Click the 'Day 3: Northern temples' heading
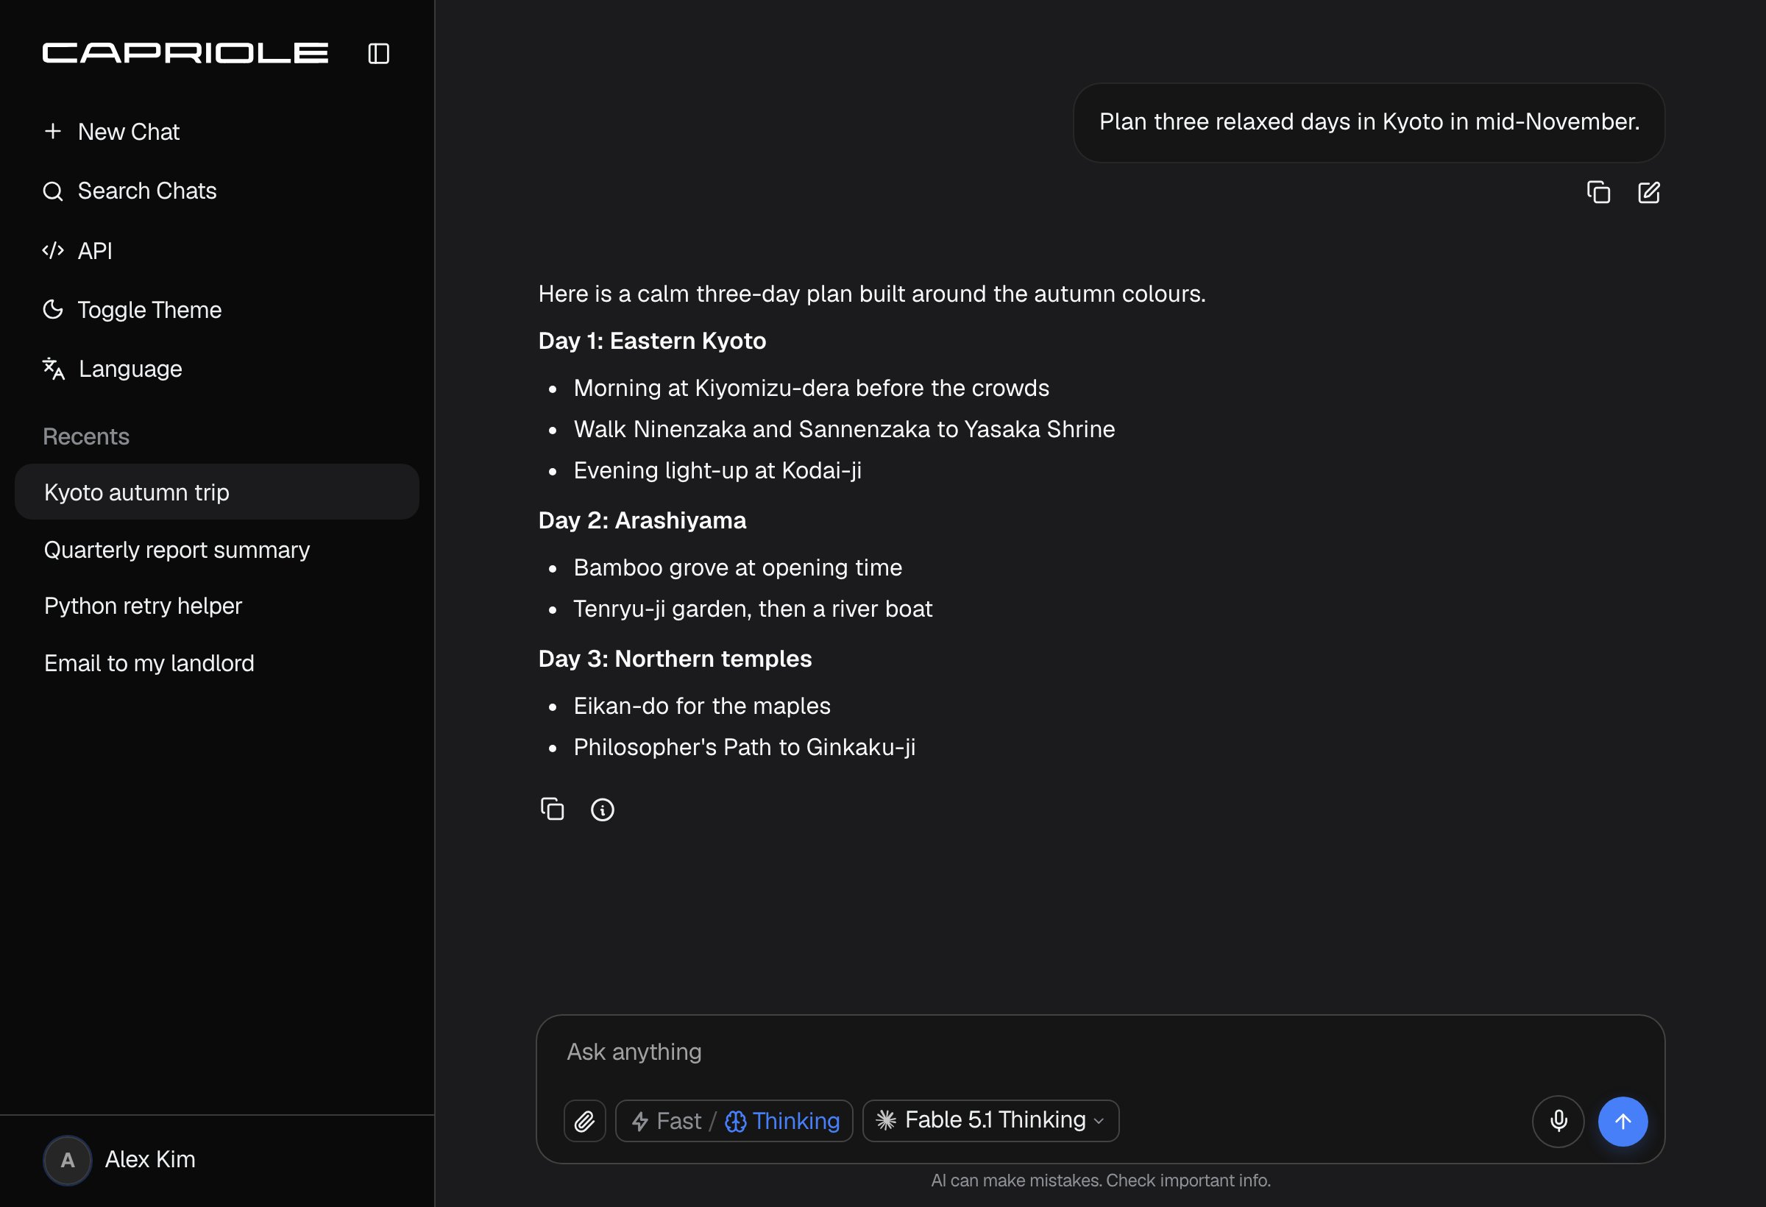Viewport: 1766px width, 1207px height. point(675,658)
